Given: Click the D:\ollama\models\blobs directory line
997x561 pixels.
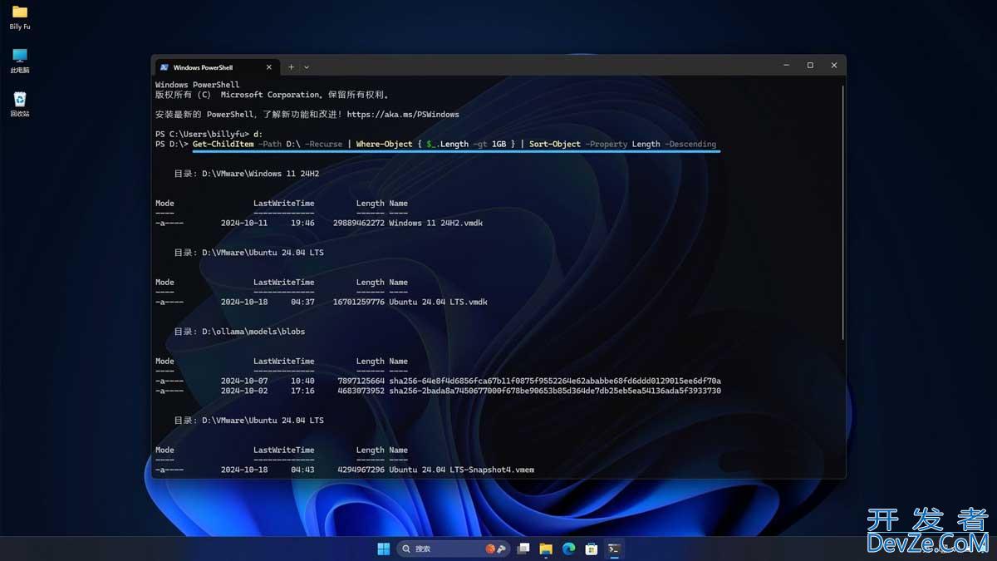Looking at the screenshot, I should pos(239,332).
